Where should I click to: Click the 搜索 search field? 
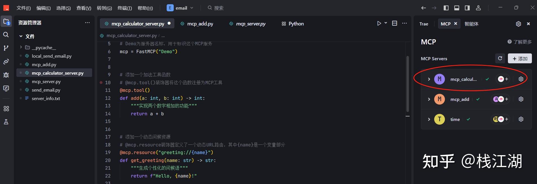pos(216,8)
